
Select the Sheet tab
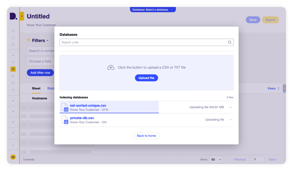tap(36, 88)
